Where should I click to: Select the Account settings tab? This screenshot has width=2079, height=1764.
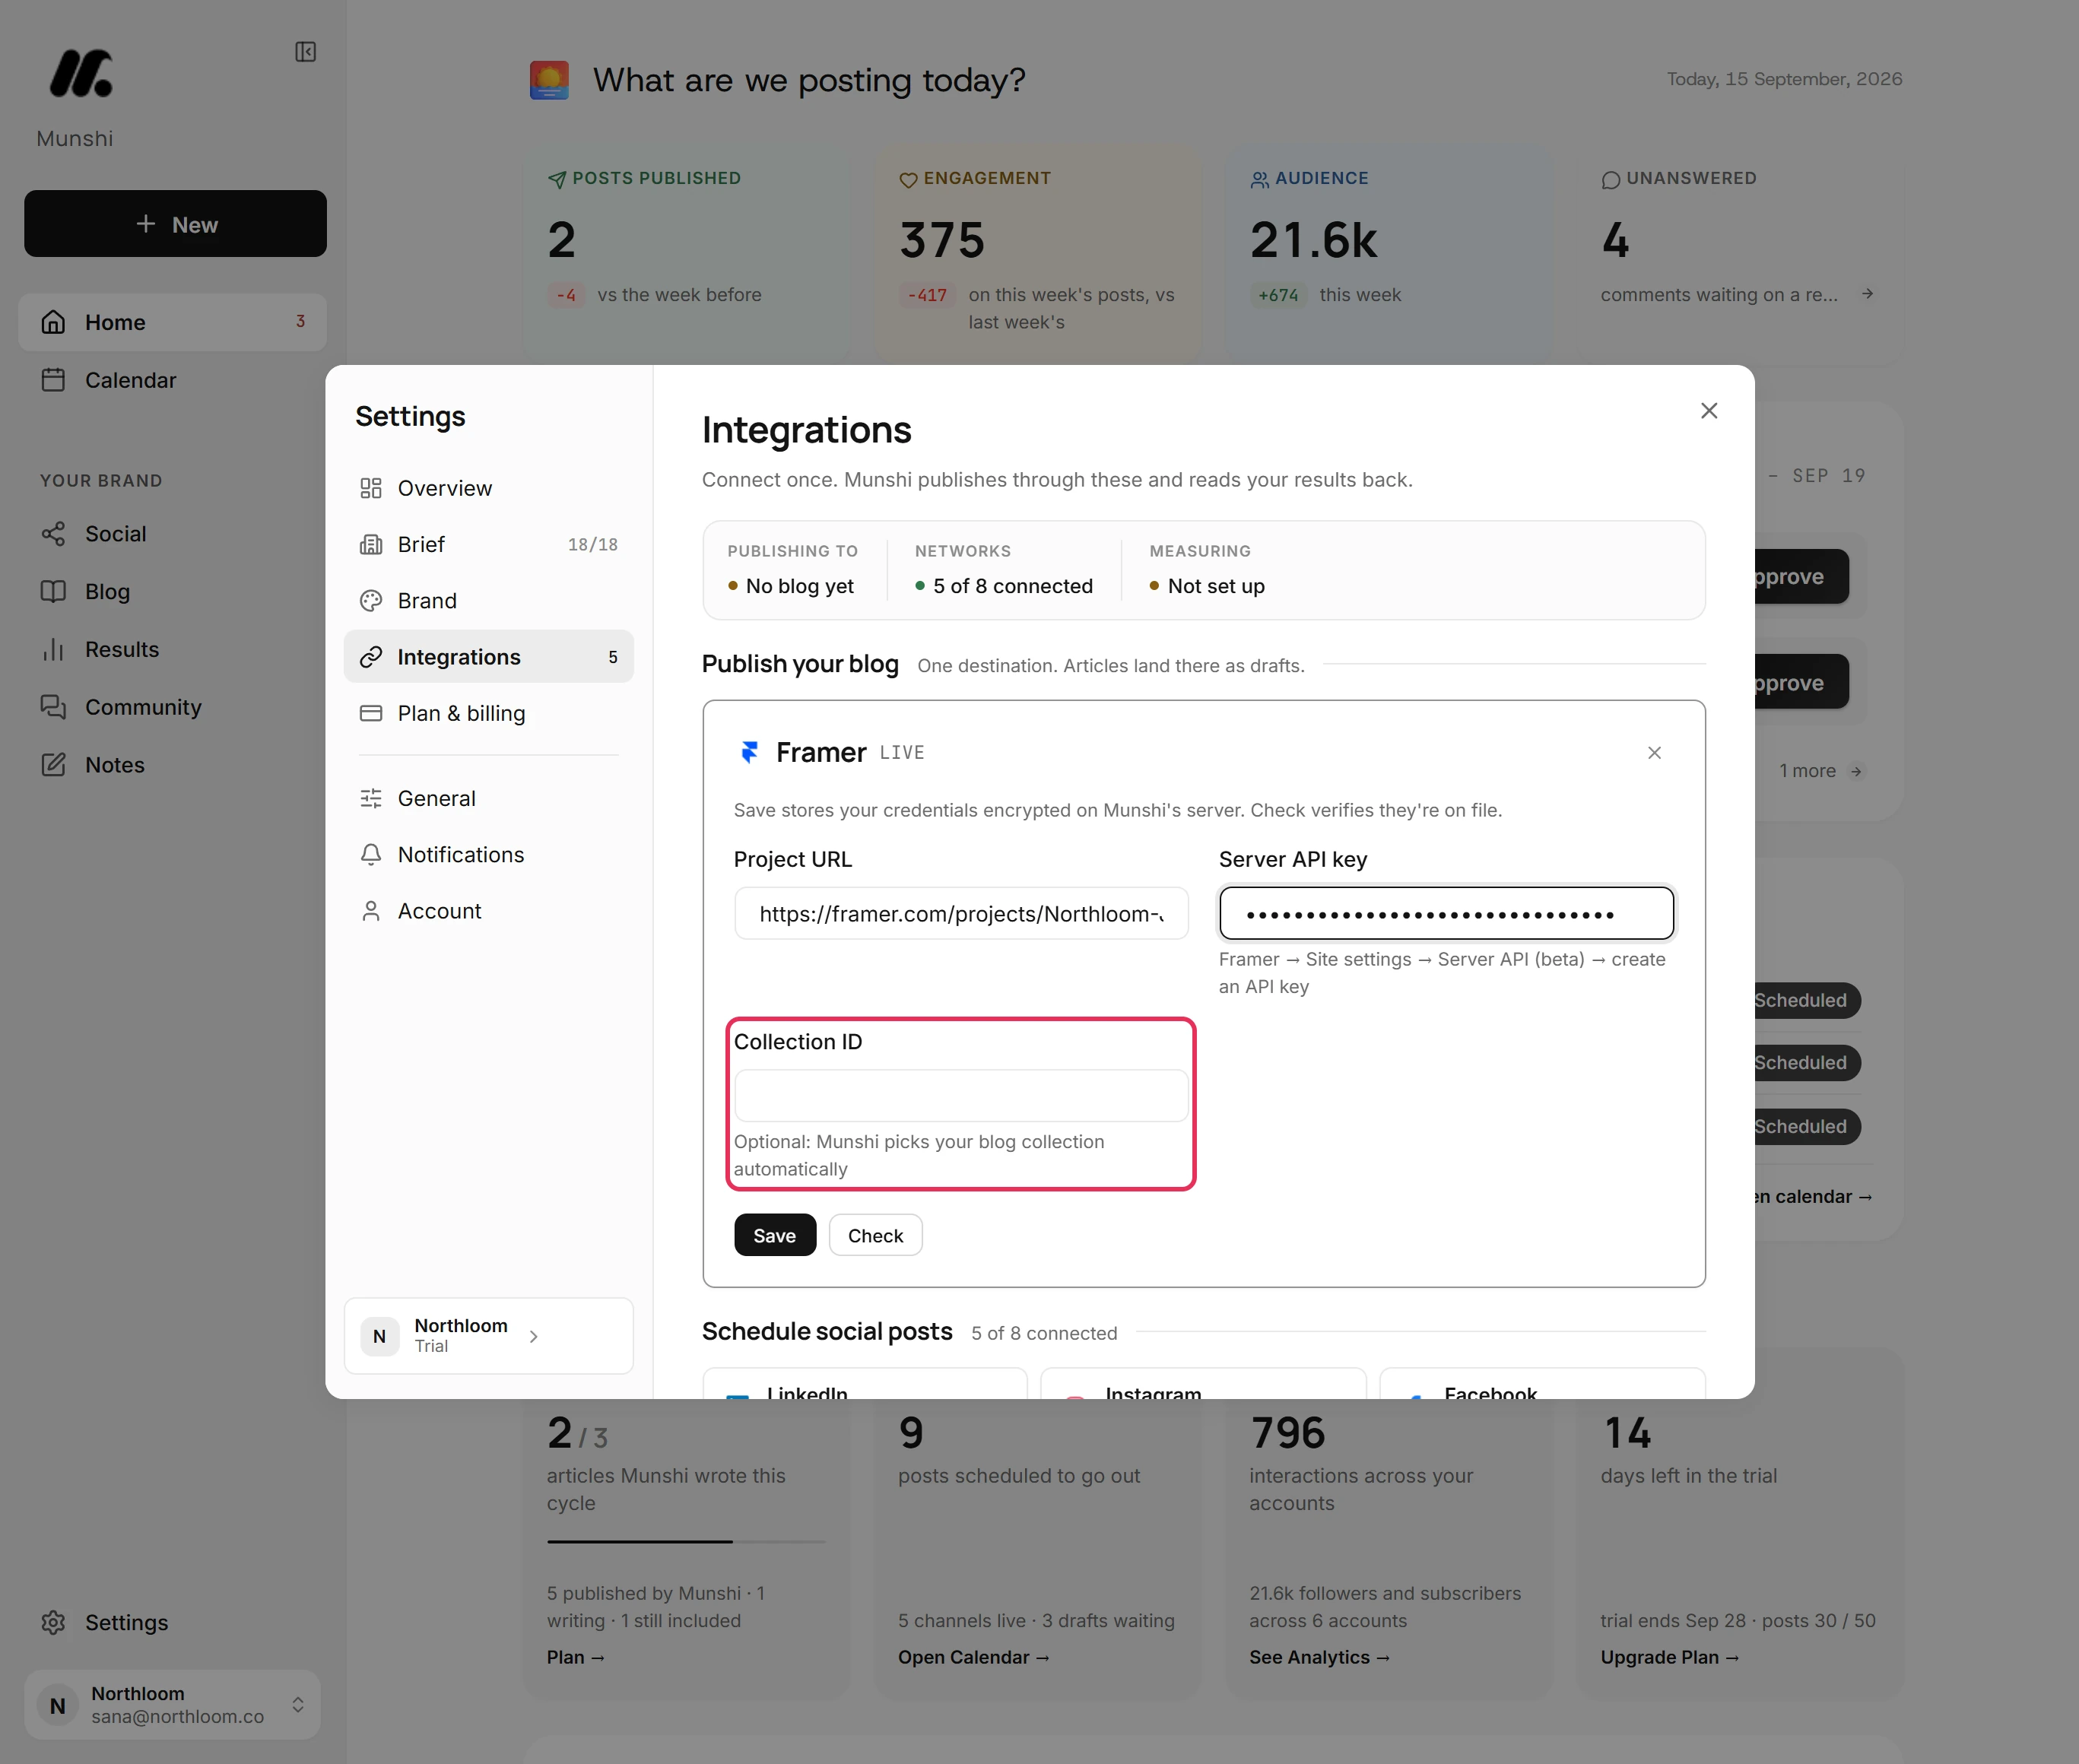tap(488, 911)
